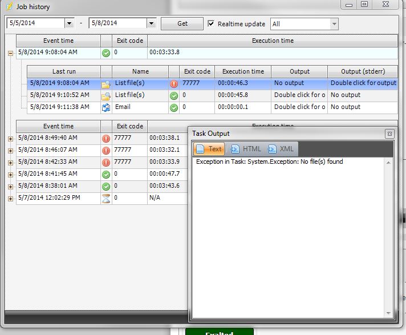The width and height of the screenshot is (406, 335).
Task: Open the start date 5/5/2014 dropdown
Action: pos(70,24)
